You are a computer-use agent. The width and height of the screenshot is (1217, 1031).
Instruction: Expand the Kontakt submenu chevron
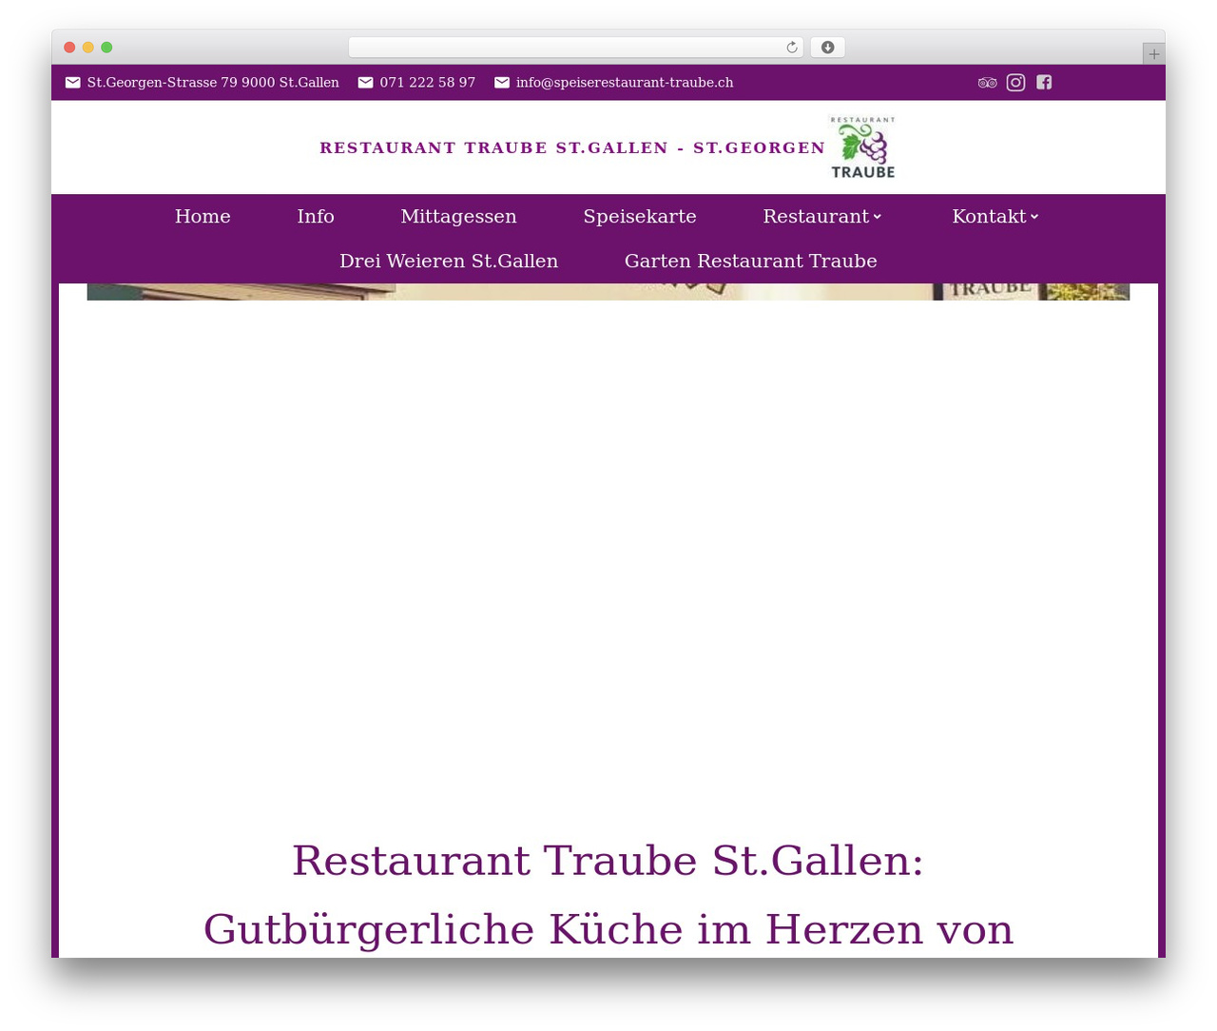pos(1034,217)
